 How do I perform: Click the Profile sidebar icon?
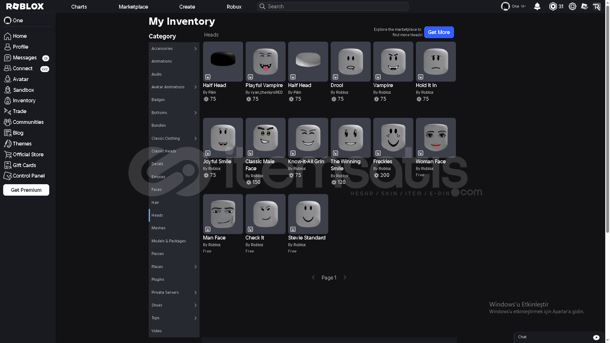coord(8,47)
